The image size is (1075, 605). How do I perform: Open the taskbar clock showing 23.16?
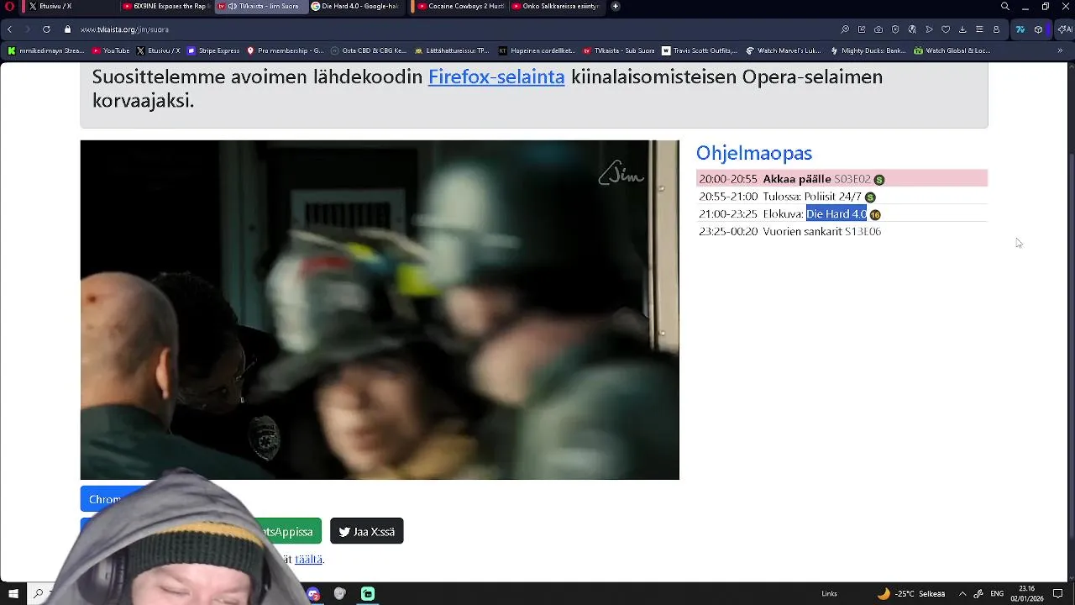tap(1027, 593)
